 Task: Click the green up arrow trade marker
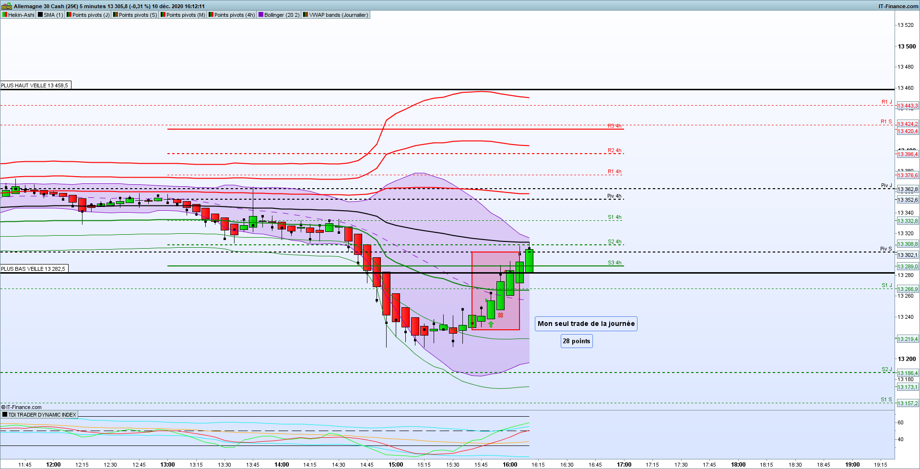click(x=491, y=325)
